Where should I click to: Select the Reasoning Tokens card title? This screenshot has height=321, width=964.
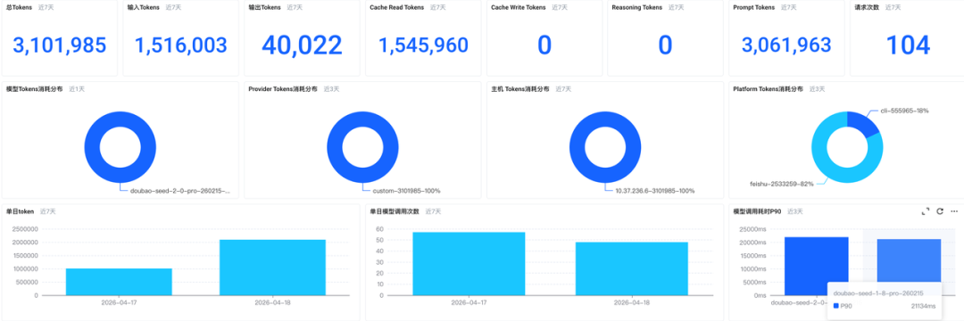click(637, 7)
